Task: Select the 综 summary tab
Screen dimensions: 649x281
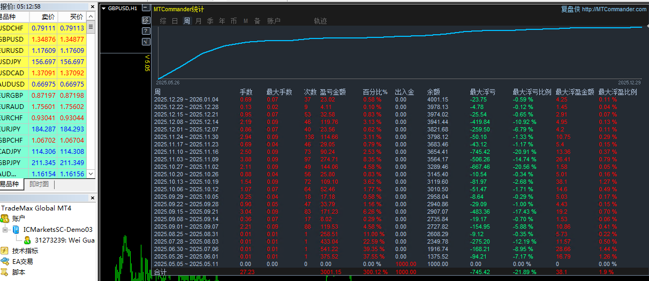Action: click(163, 21)
